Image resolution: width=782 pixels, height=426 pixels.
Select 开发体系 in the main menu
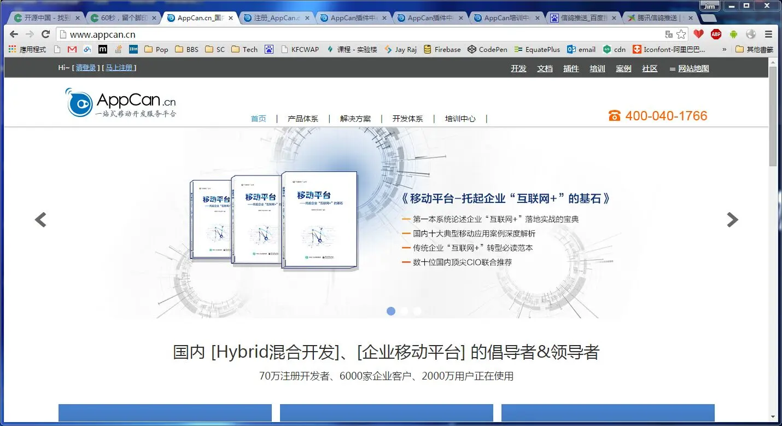(x=407, y=119)
